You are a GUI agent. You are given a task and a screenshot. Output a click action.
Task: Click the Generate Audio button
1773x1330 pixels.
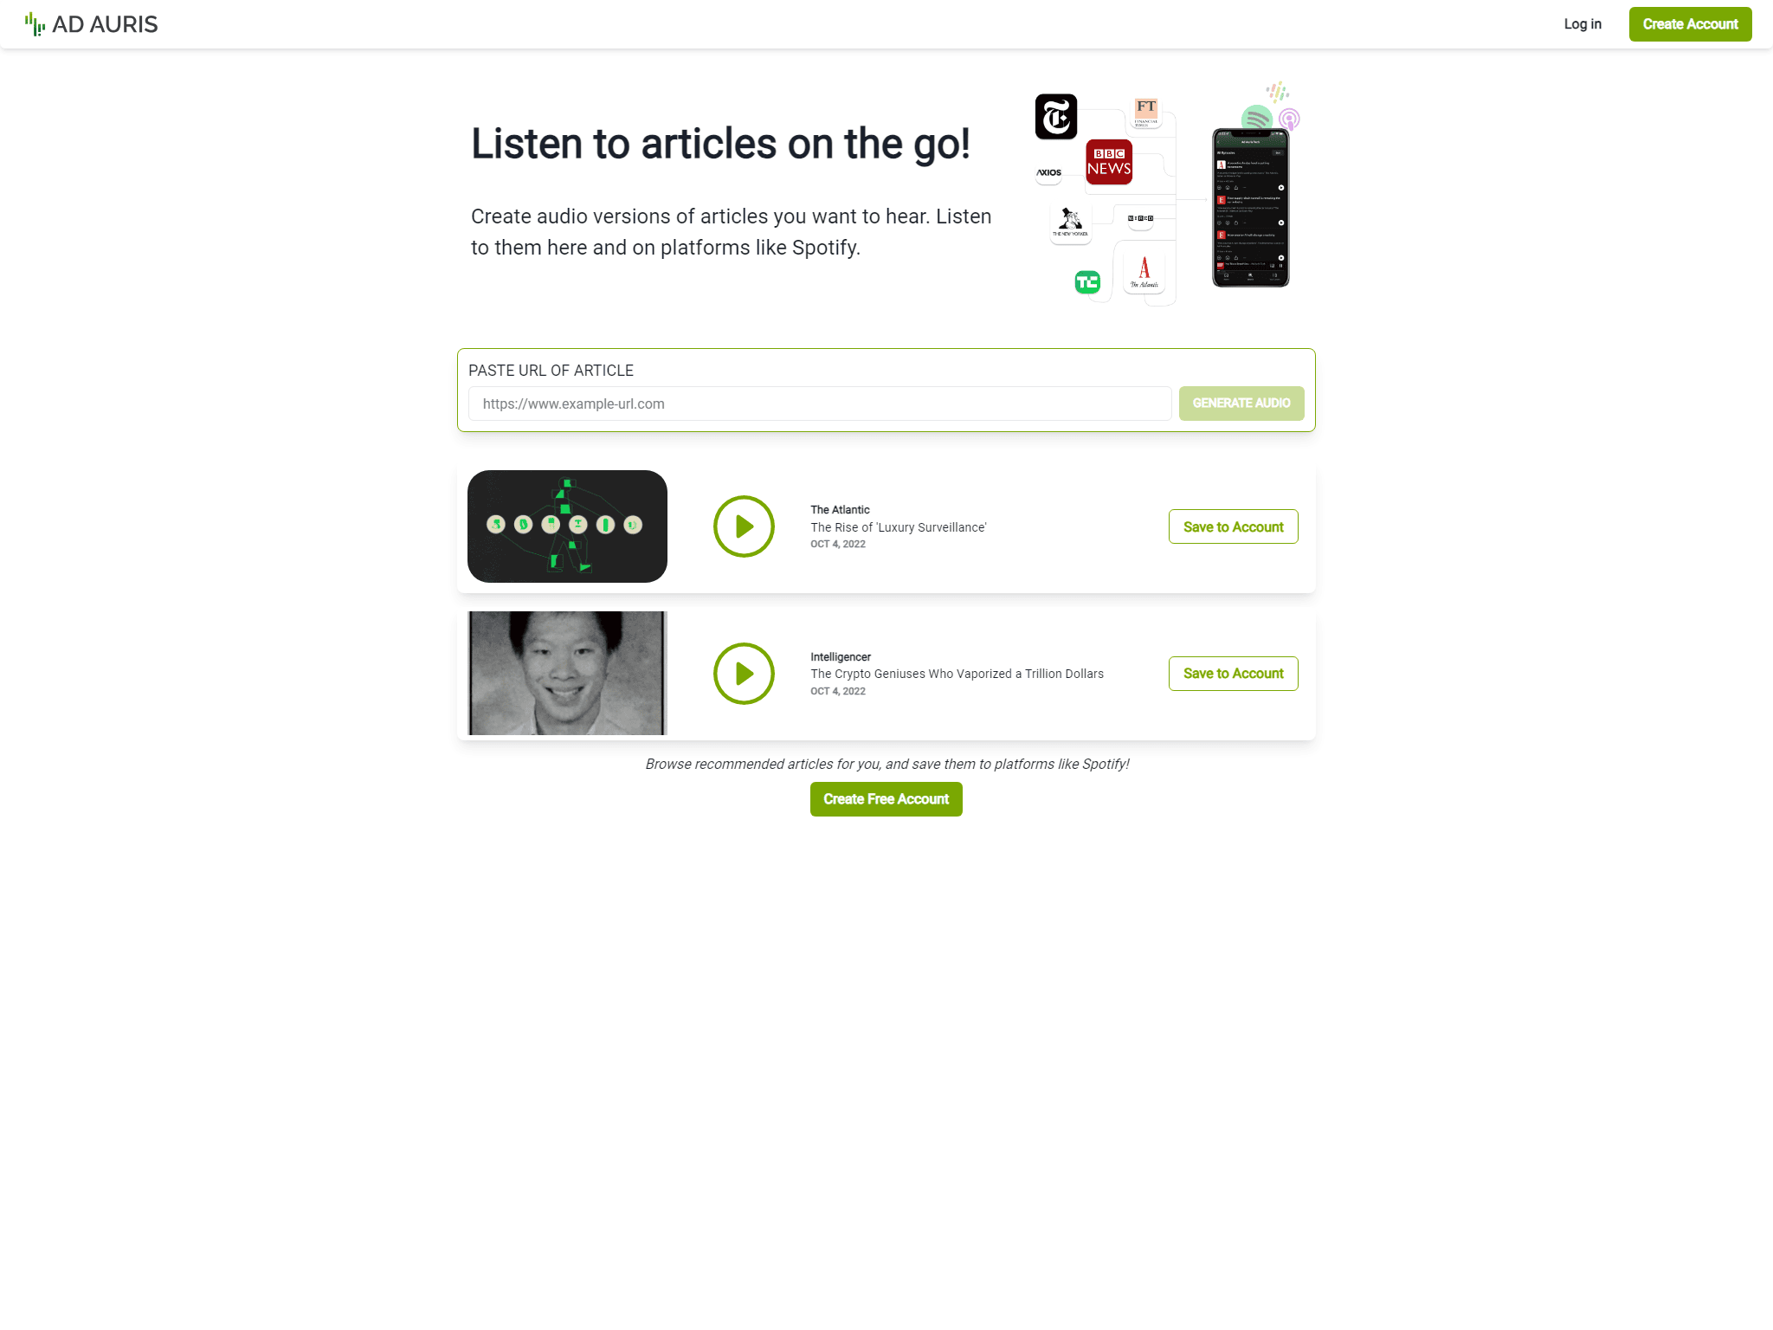[x=1241, y=404]
